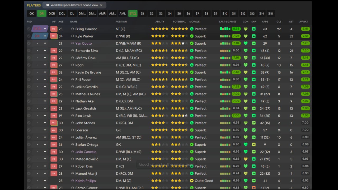Switch to the DCR position tab
Screen dimensions: 338x190
tap(52, 13)
